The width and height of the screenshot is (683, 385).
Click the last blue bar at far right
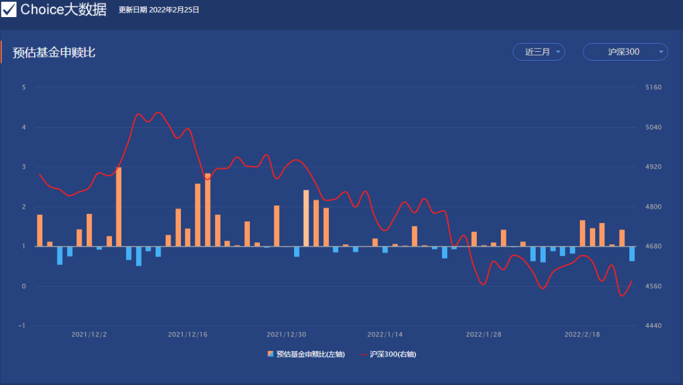632,254
